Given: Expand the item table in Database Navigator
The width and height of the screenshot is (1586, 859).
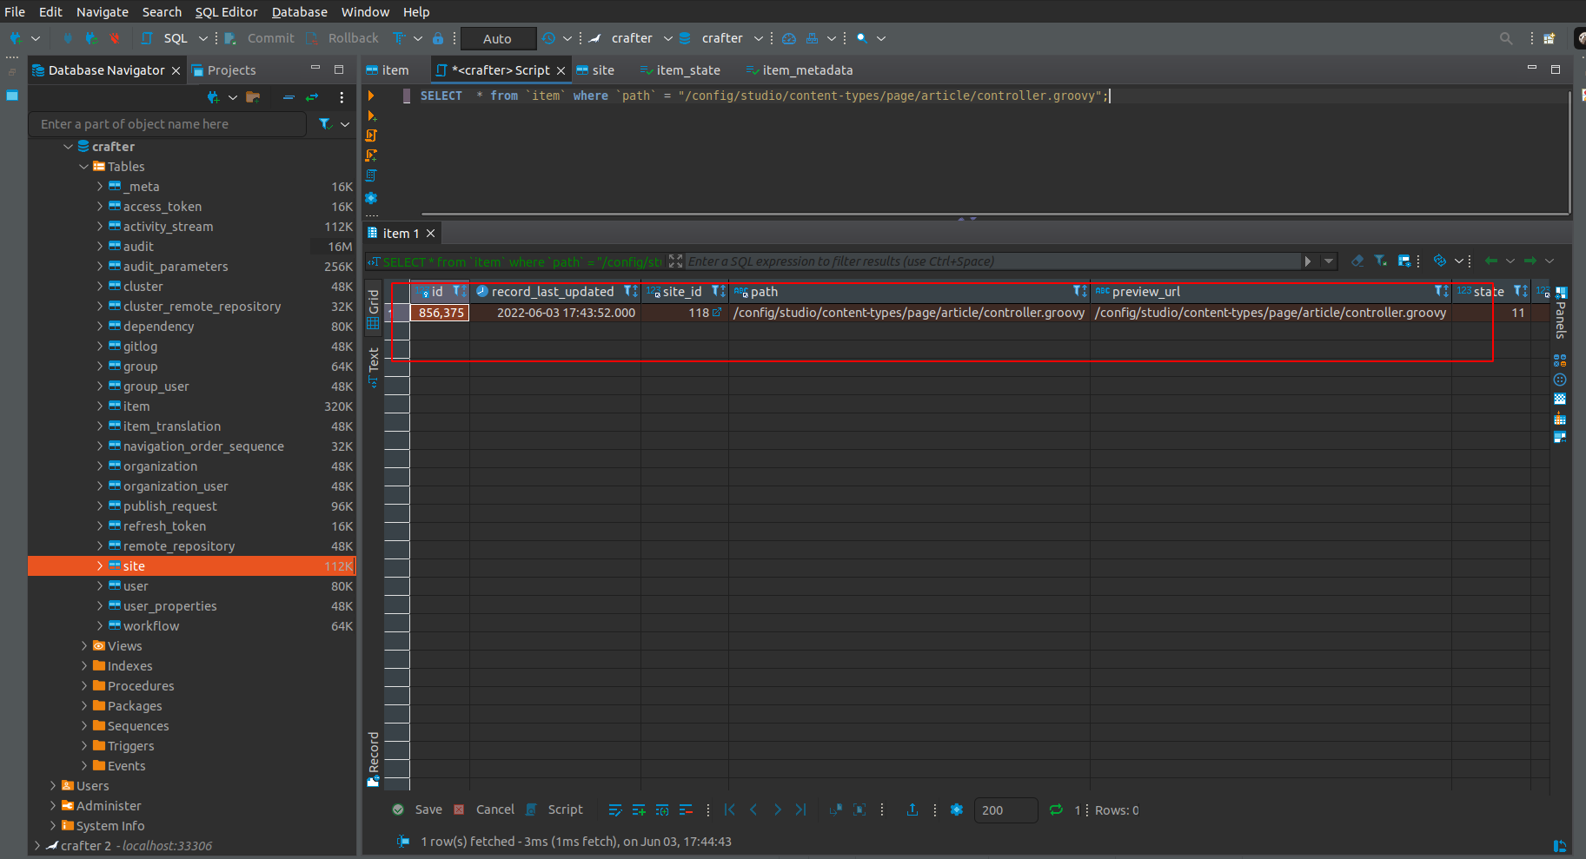Looking at the screenshot, I should 101,406.
